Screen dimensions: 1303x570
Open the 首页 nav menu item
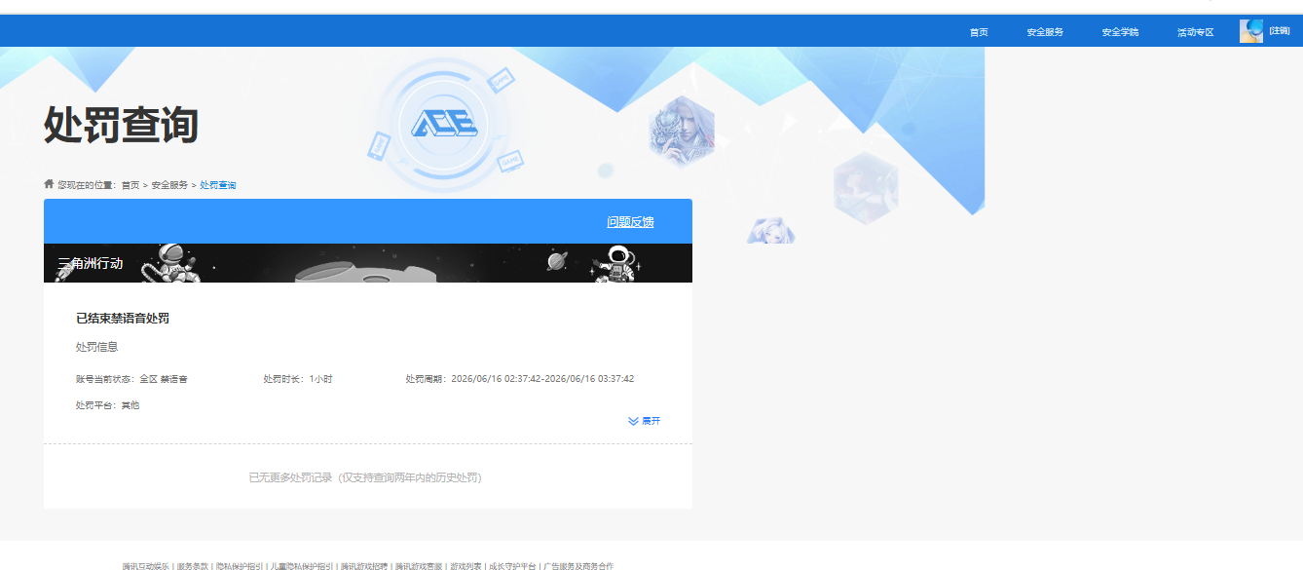coord(979,32)
